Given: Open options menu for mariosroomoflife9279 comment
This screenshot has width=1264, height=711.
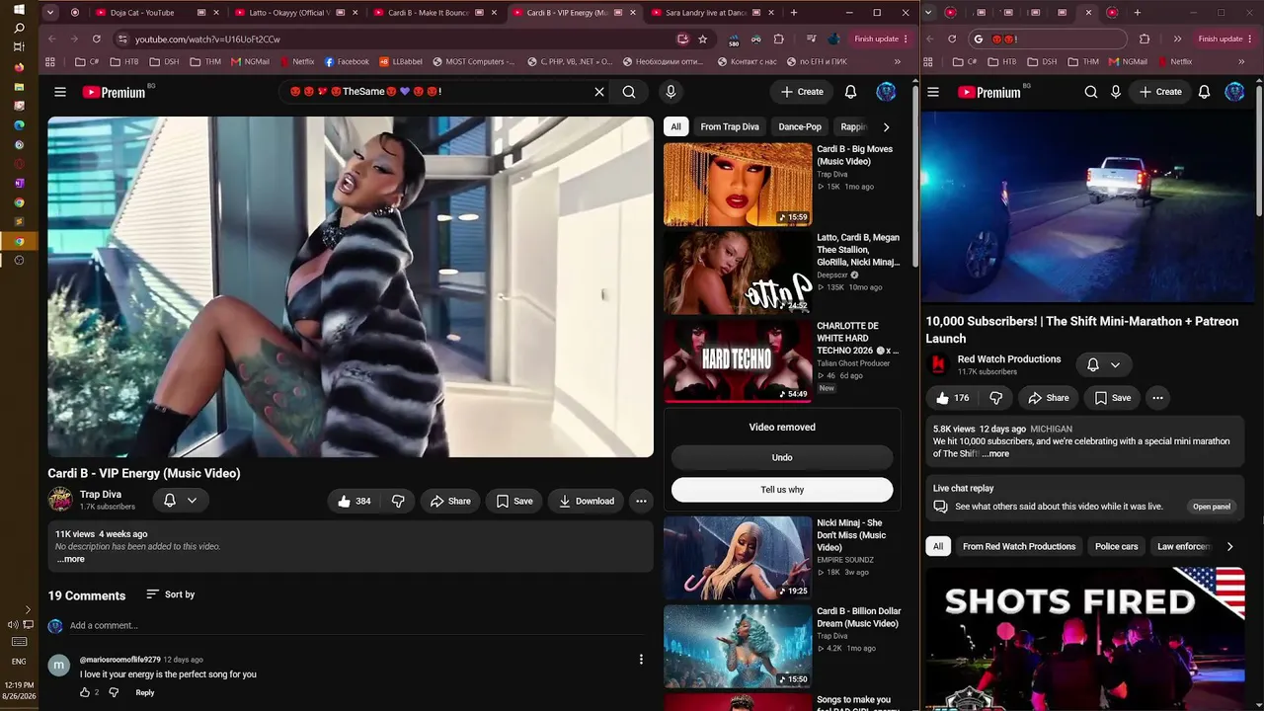Looking at the screenshot, I should (x=641, y=659).
